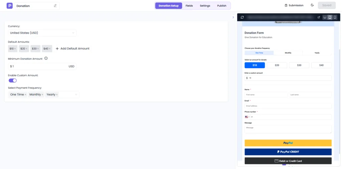342x169 pixels.
Task: Click the Donation form name field
Action: tap(37, 6)
